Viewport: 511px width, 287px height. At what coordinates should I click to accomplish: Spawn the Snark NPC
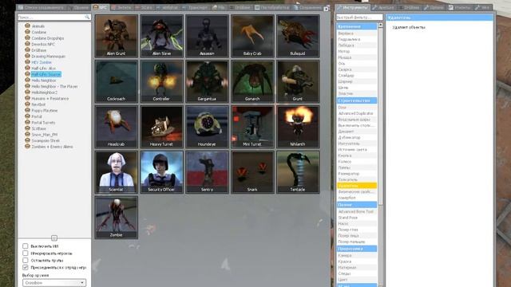(252, 172)
